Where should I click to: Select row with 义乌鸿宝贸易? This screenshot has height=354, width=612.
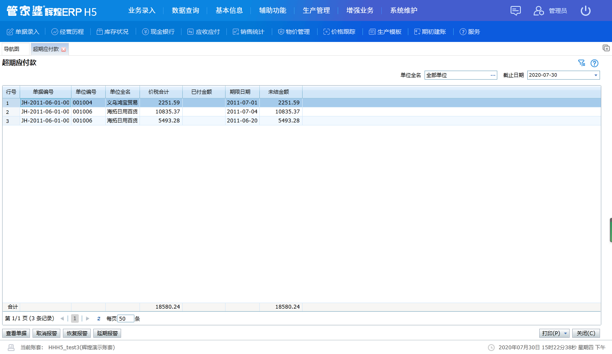point(302,103)
